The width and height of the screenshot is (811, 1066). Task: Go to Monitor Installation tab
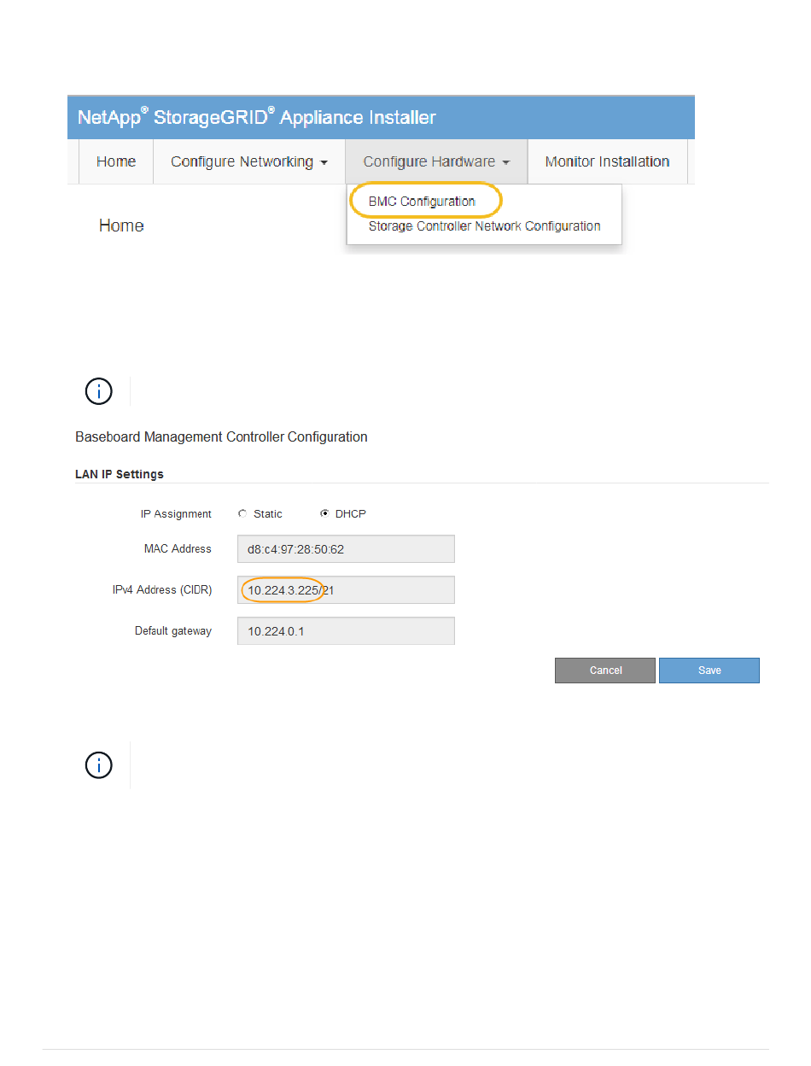607,161
